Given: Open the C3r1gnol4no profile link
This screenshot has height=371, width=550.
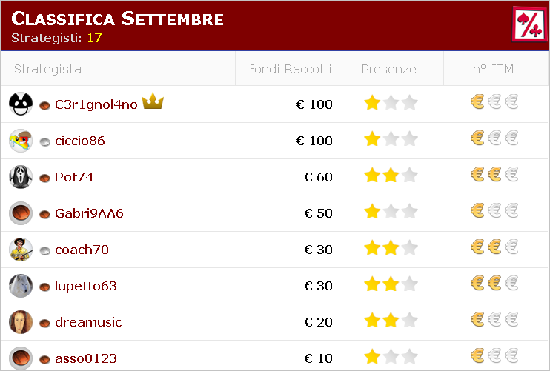Looking at the screenshot, I should click(x=96, y=104).
